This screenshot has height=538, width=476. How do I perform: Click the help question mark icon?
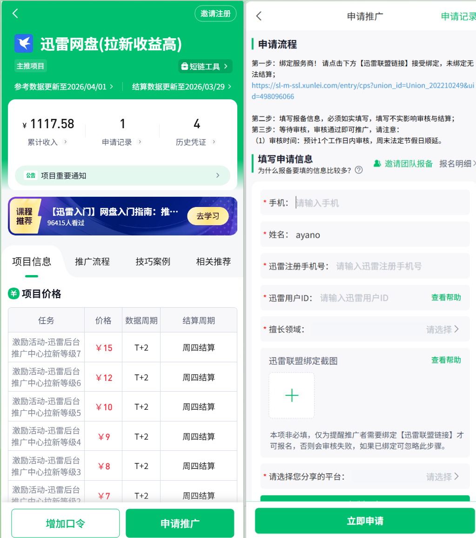(x=359, y=170)
